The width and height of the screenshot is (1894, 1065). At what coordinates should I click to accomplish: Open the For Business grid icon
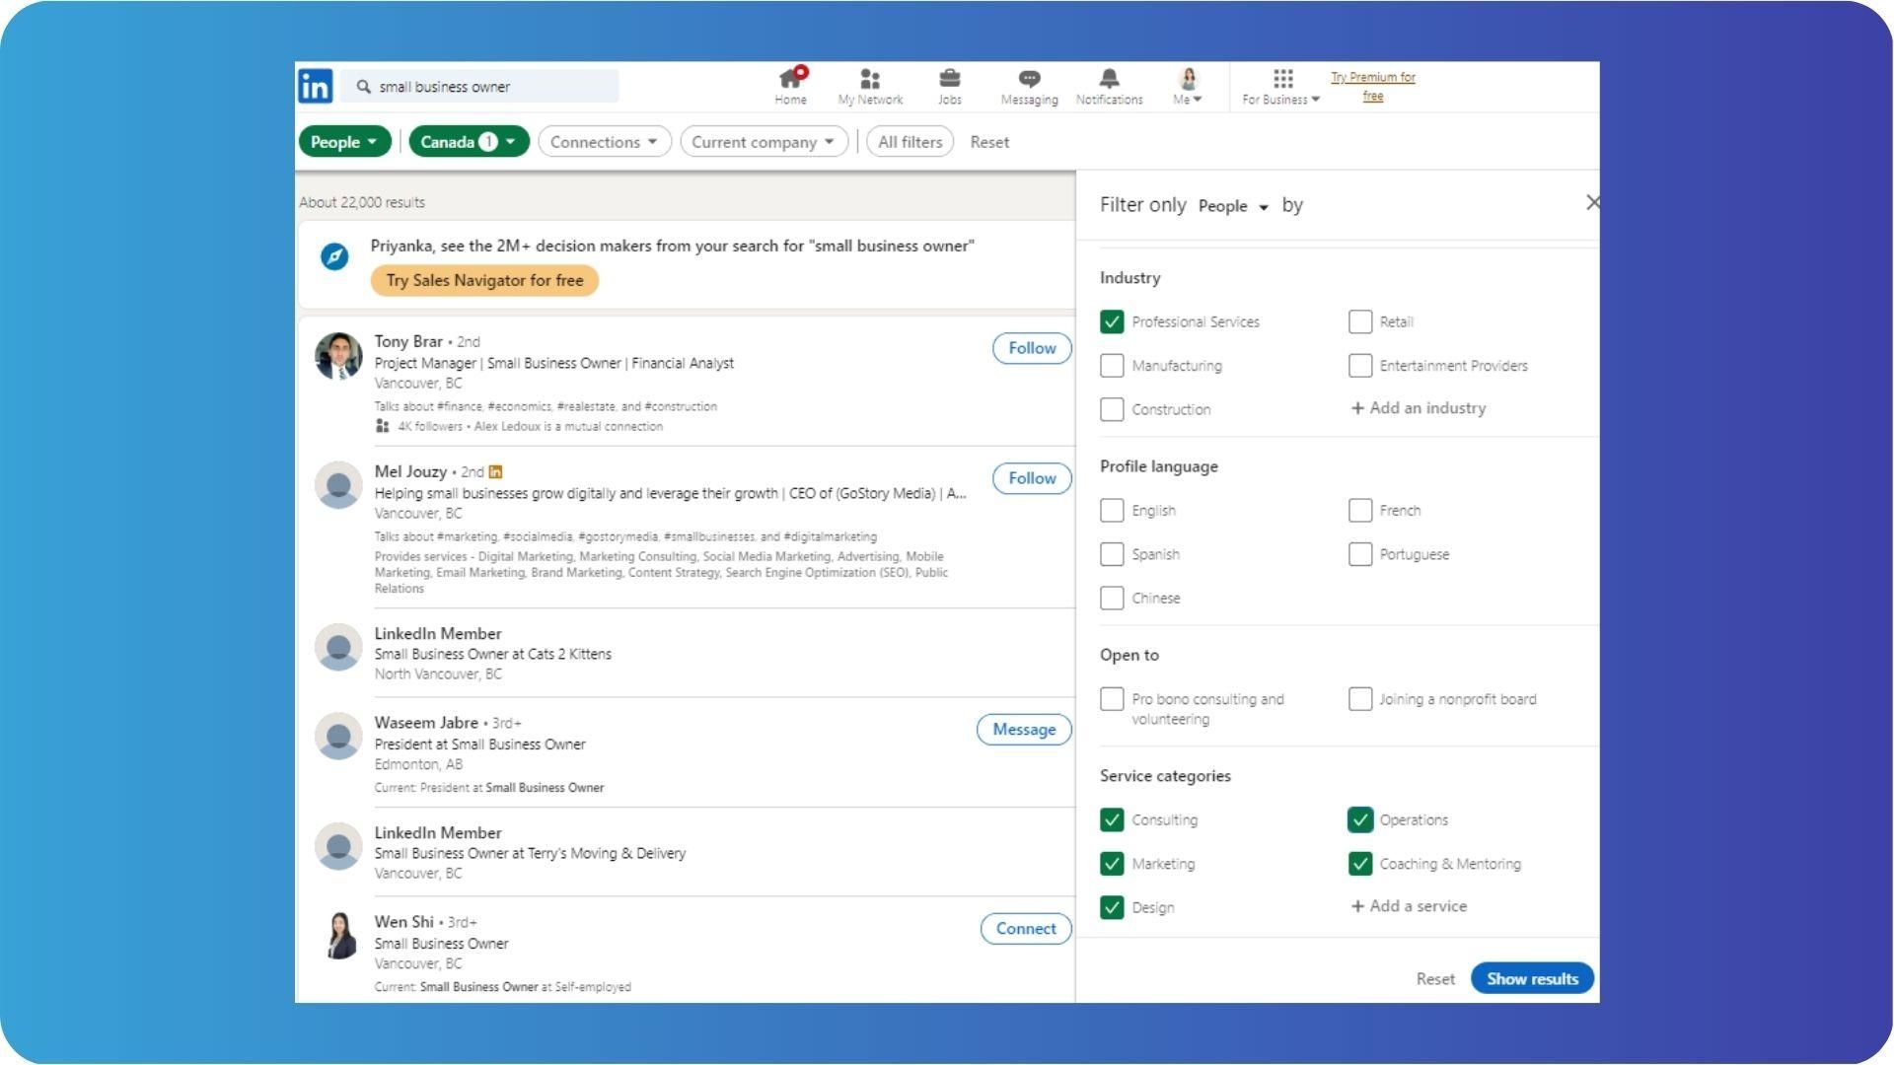(1282, 79)
